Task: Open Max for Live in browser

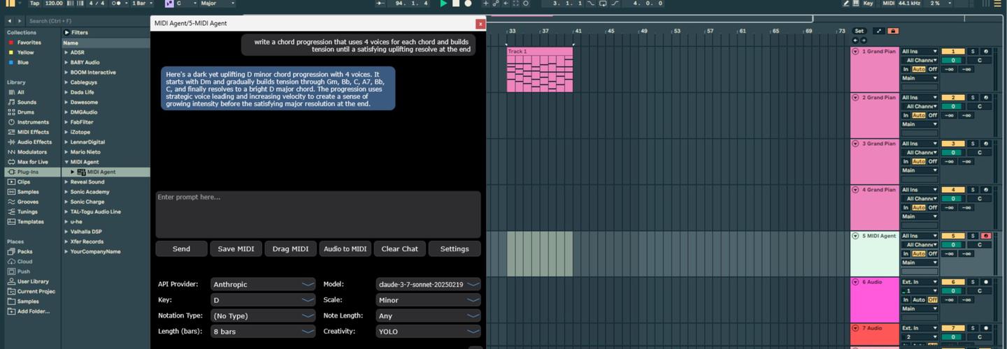Action: pos(31,162)
